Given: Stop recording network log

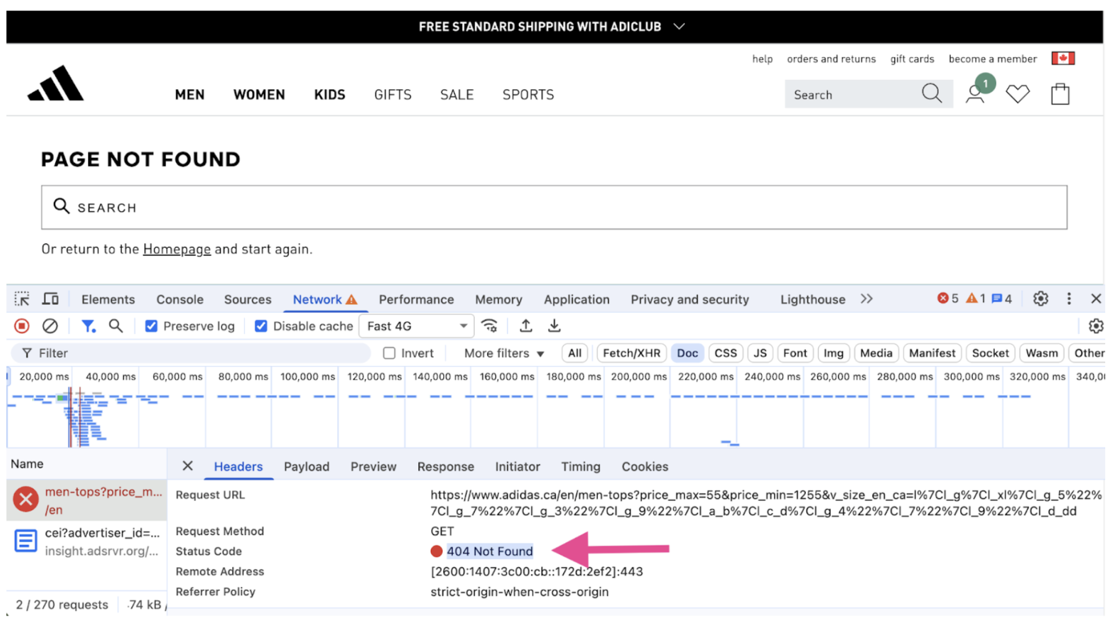Looking at the screenshot, I should 22,326.
